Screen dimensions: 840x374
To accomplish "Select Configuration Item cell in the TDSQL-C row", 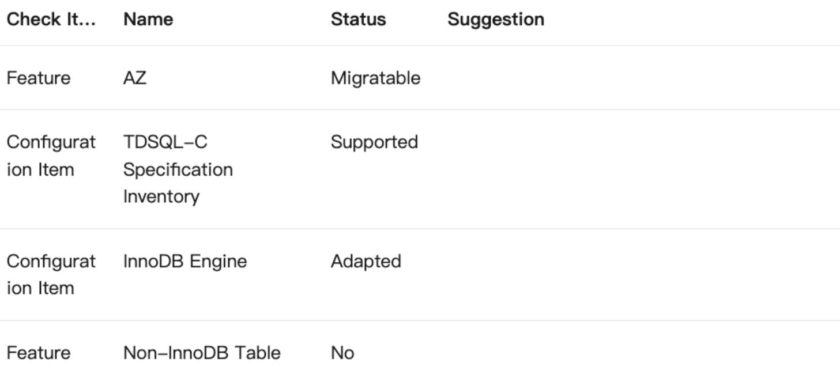I will (51, 156).
